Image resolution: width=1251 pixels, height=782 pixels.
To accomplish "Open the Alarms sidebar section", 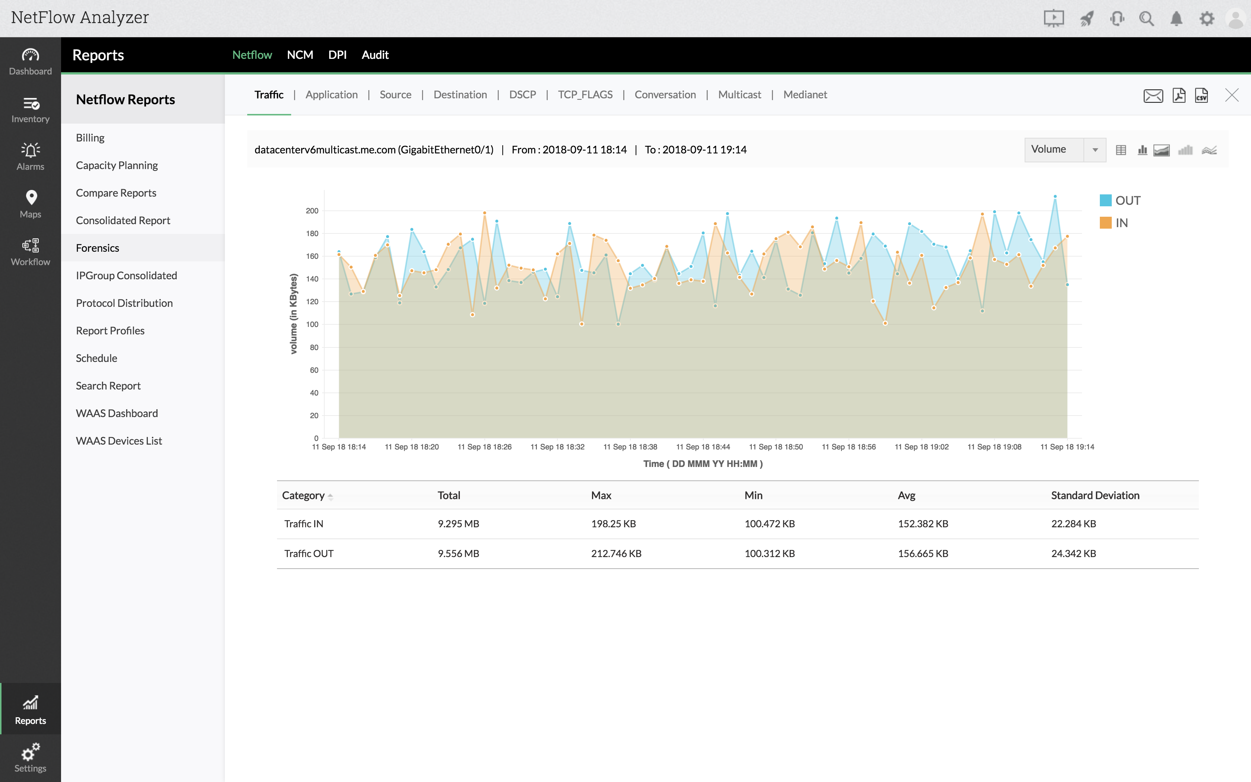I will [x=31, y=156].
